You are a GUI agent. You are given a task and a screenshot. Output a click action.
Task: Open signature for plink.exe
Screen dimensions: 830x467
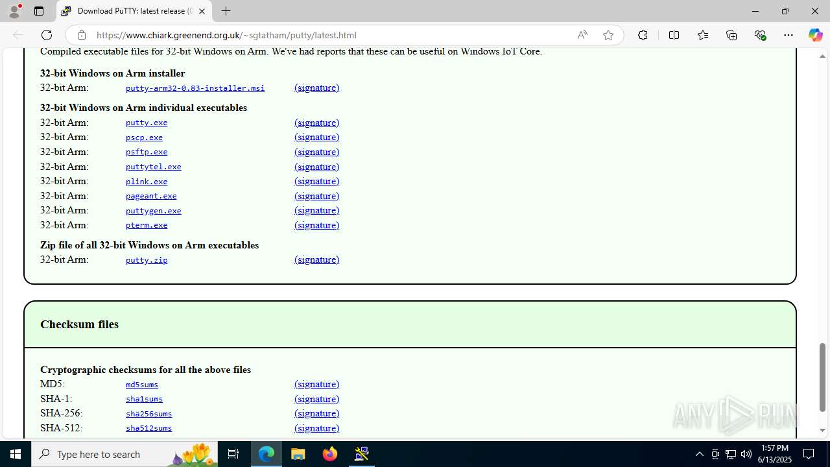[x=316, y=181]
